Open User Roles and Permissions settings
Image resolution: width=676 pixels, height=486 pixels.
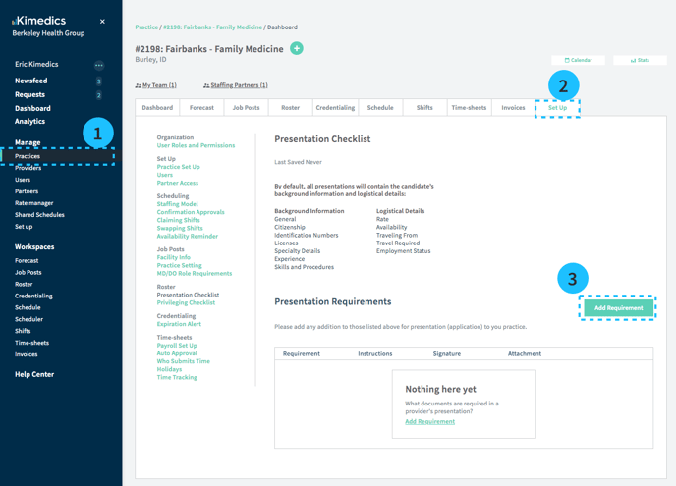click(x=196, y=145)
